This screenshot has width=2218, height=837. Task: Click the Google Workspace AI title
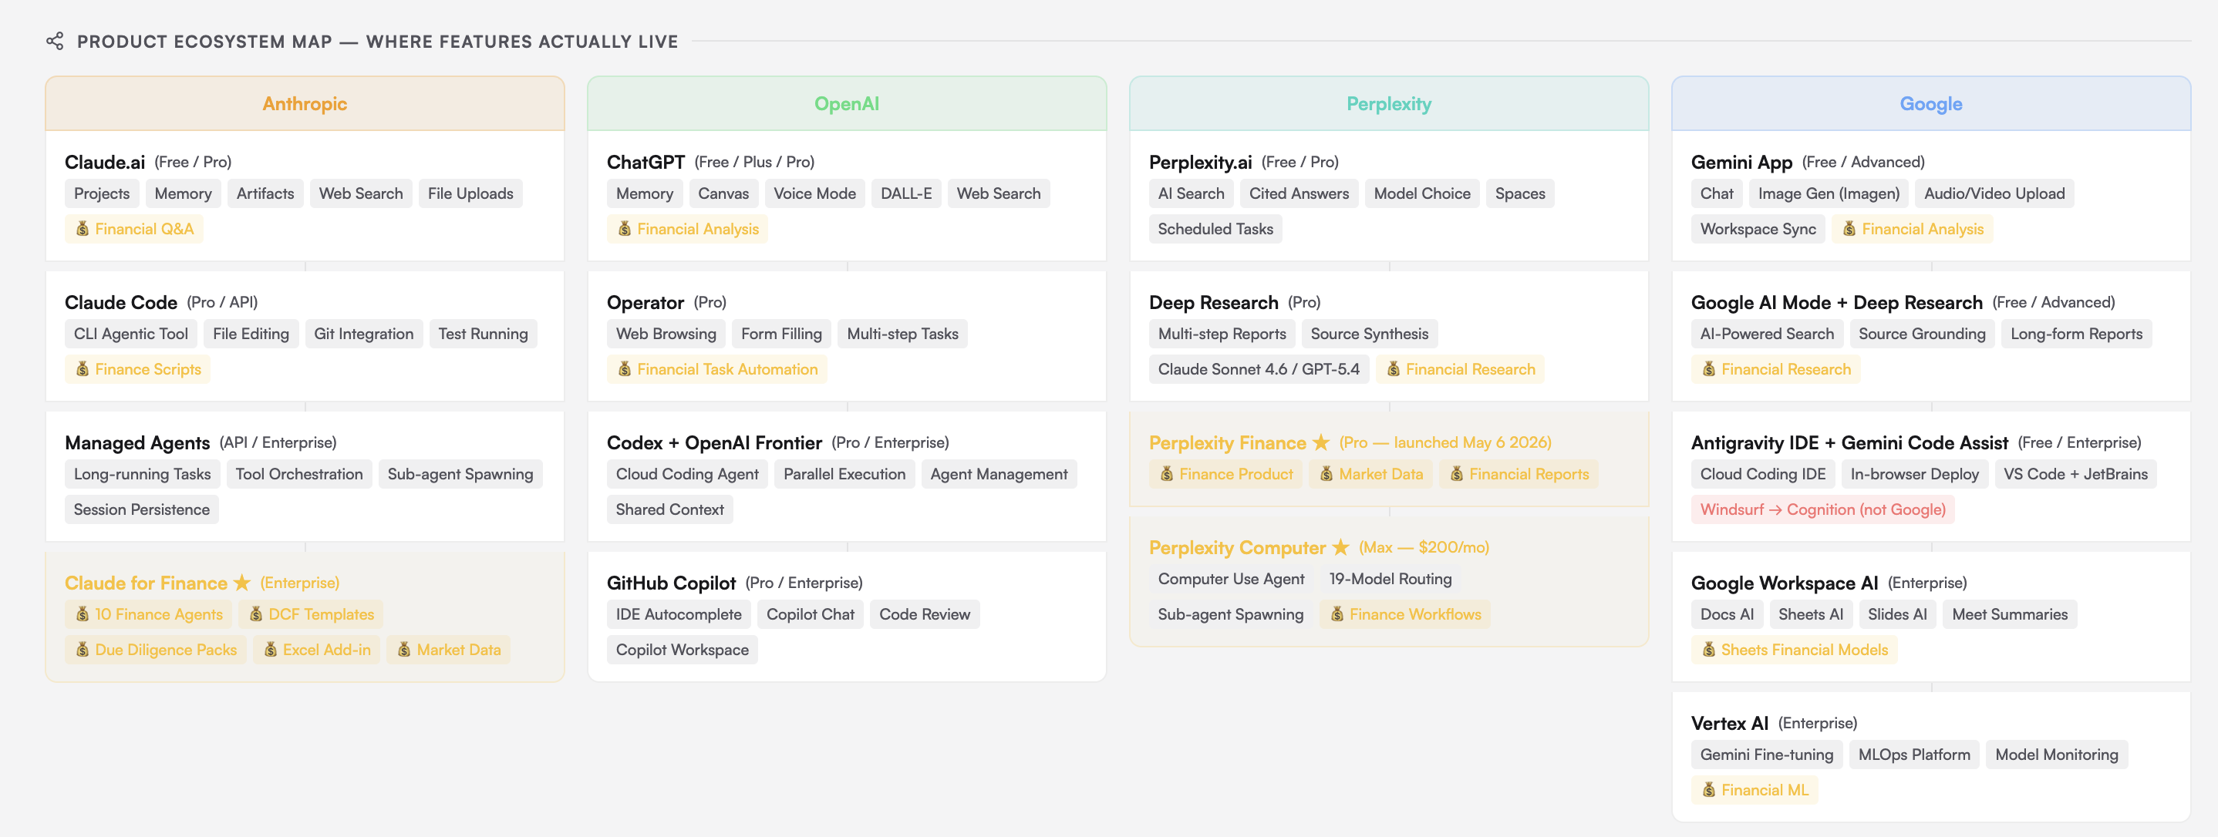pyautogui.click(x=1785, y=583)
